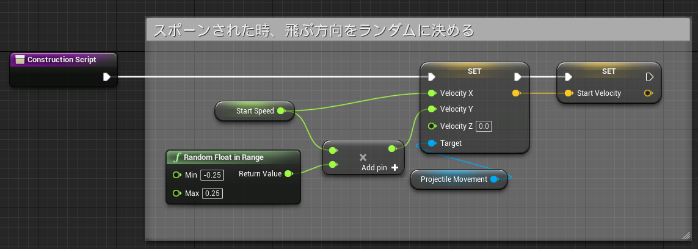Viewport: 698px width, 249px height.
Task: Click the Start Velocity yellow output pin
Action: [649, 93]
